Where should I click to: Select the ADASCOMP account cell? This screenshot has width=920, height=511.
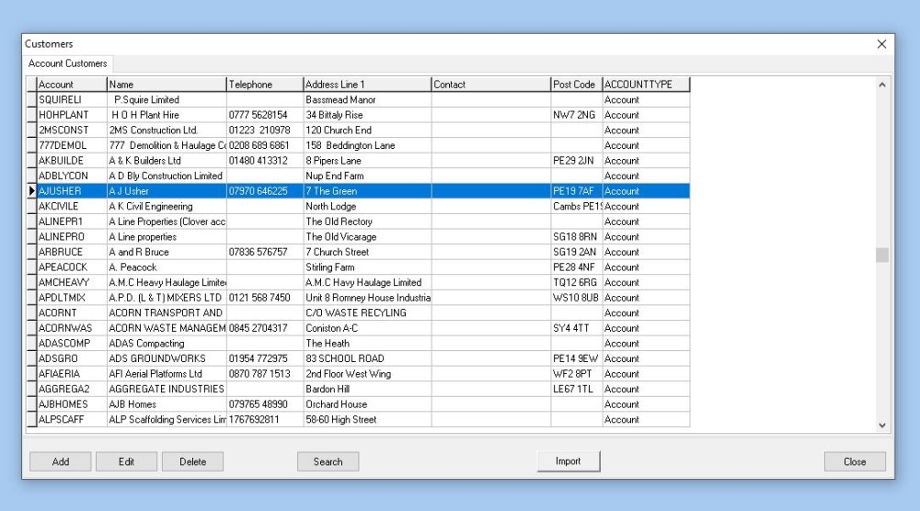(72, 344)
